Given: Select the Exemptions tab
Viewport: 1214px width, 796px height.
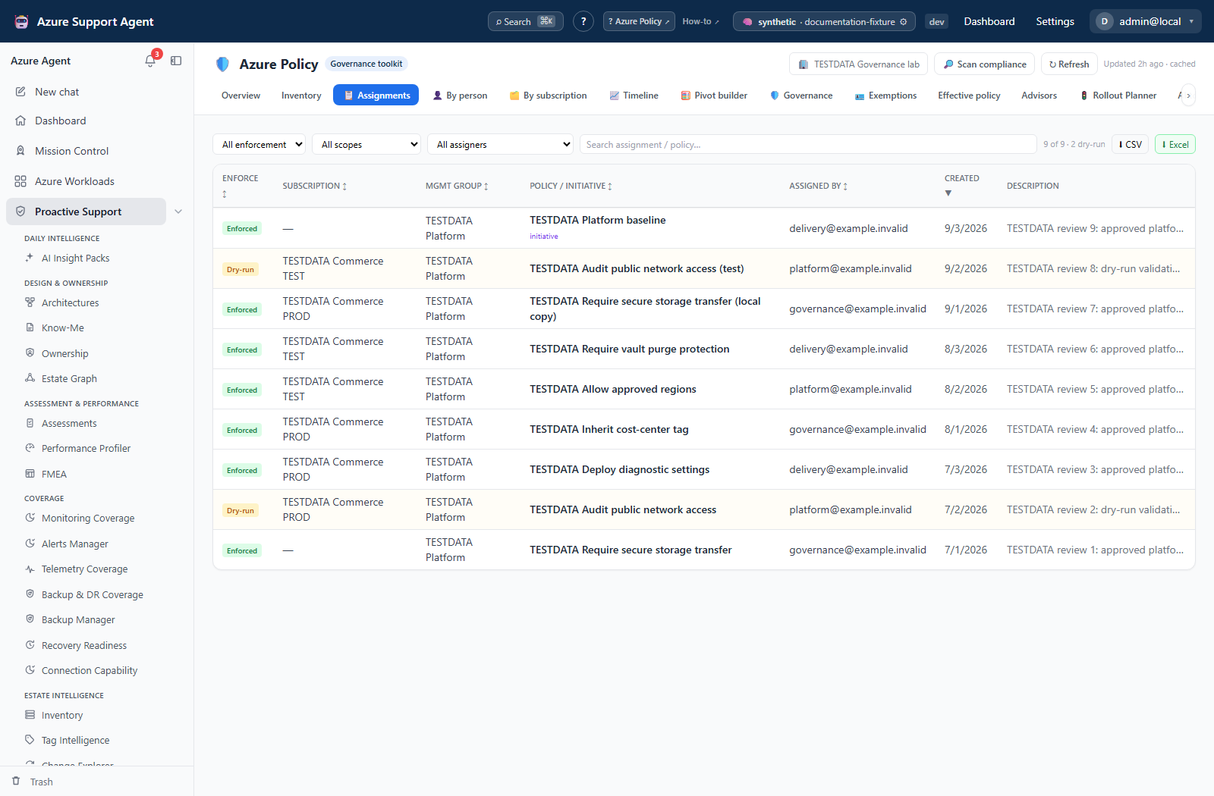Looking at the screenshot, I should (x=885, y=96).
